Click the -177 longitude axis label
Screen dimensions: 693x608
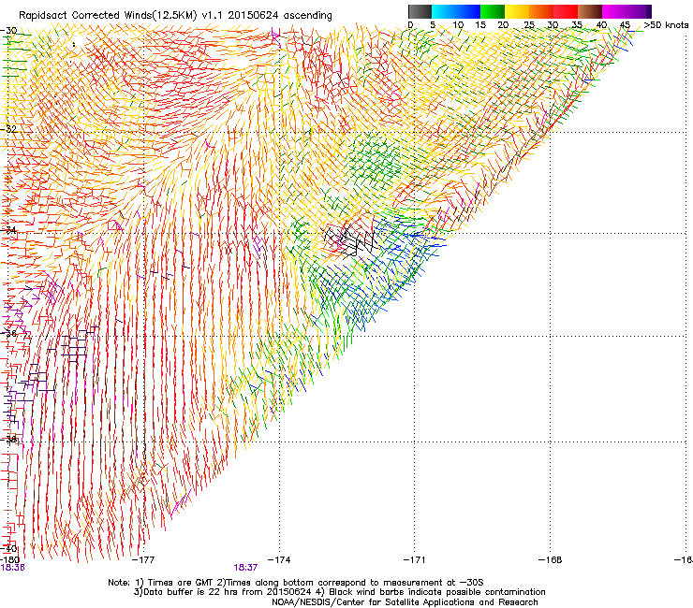(143, 560)
